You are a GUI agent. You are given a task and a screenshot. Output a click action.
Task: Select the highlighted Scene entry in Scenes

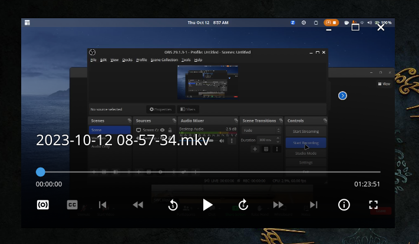click(x=110, y=130)
